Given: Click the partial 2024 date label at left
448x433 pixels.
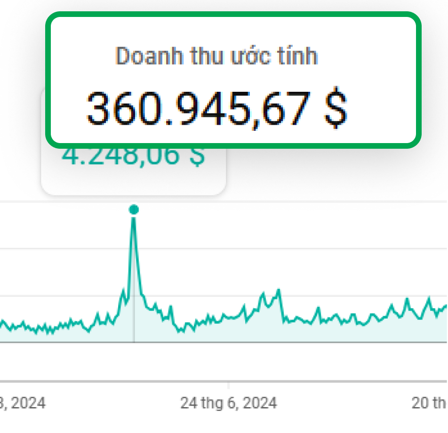Looking at the screenshot, I should pyautogui.click(x=23, y=403).
